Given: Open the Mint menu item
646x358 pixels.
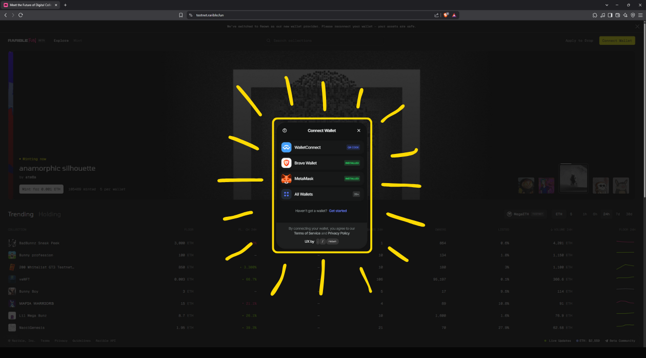Looking at the screenshot, I should [77, 40].
